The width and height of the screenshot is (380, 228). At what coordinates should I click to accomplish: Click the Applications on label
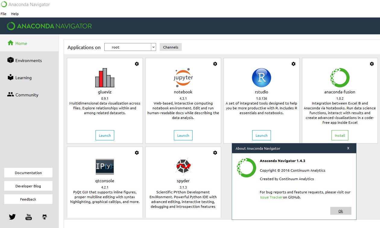[x=84, y=47]
